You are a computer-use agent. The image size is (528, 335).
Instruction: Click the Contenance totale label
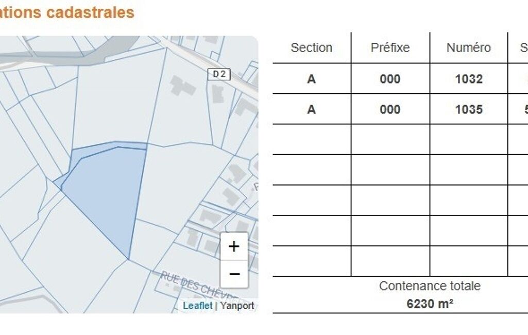point(430,286)
